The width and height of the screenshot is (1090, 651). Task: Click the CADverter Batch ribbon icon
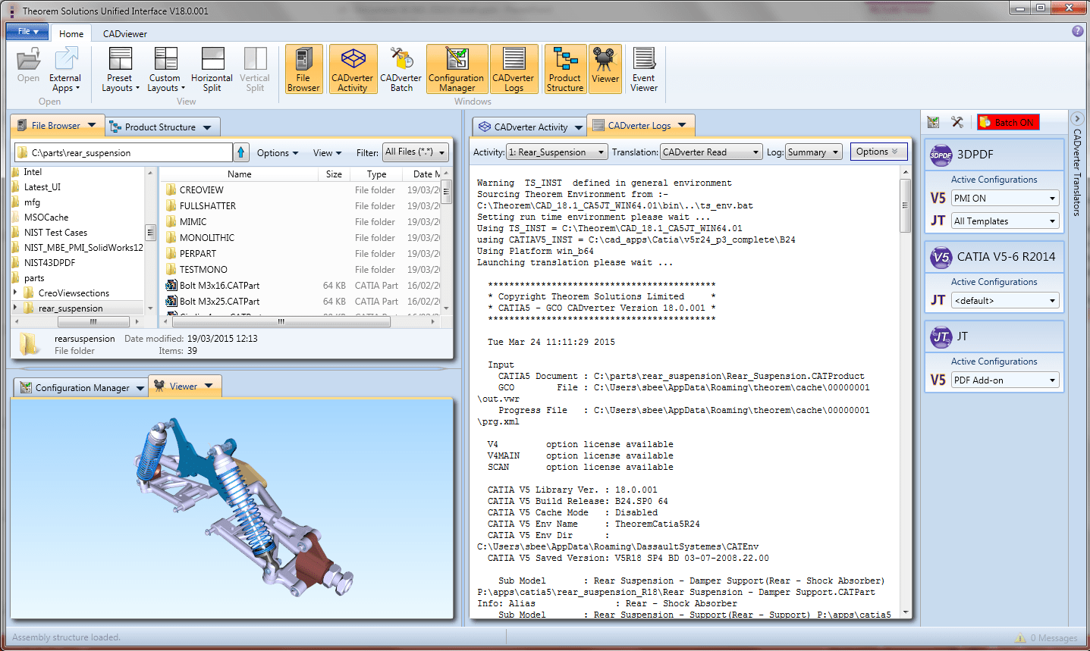point(401,69)
